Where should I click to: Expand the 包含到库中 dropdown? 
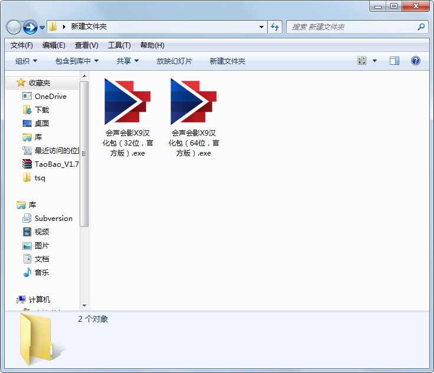(77, 61)
